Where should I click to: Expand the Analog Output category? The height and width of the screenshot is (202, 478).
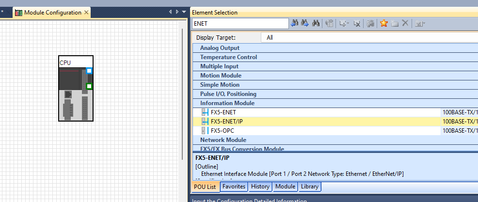(220, 48)
